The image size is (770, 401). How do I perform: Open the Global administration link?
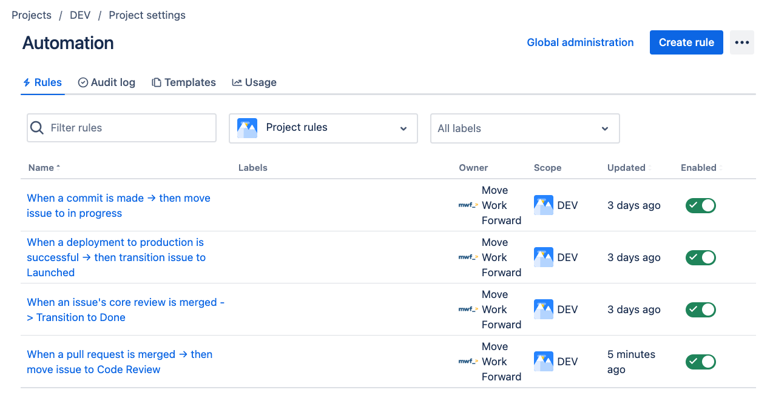click(579, 42)
